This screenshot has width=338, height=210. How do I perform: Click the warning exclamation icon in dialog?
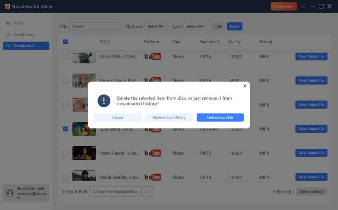click(104, 101)
